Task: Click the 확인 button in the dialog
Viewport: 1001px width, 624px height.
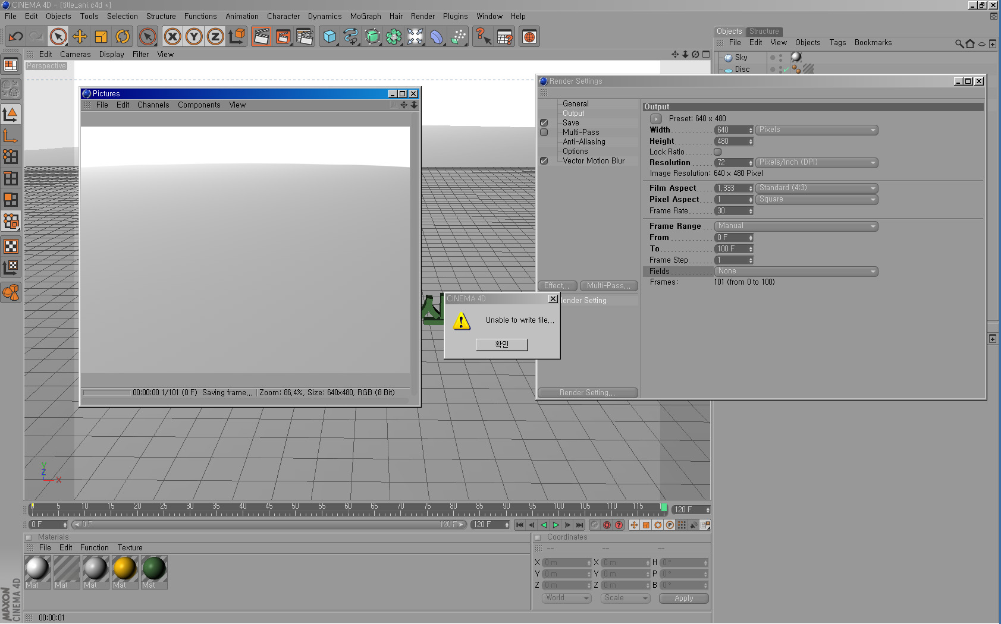Action: coord(501,345)
